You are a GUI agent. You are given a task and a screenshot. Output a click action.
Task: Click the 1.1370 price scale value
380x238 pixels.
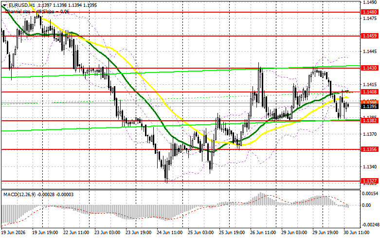[370, 134]
